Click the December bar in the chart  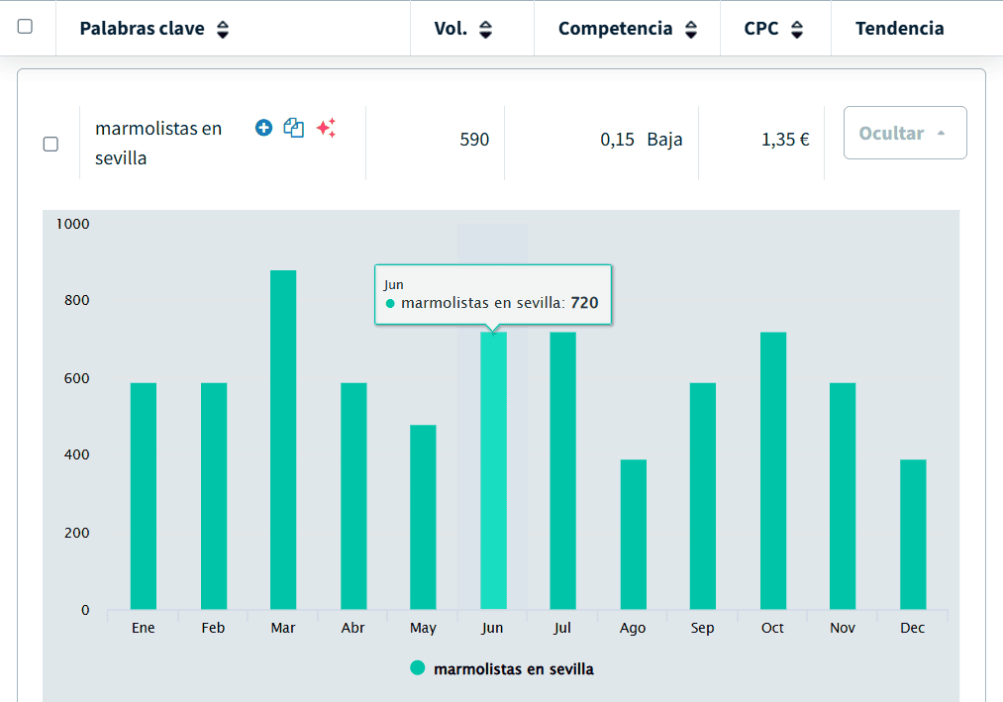(913, 535)
